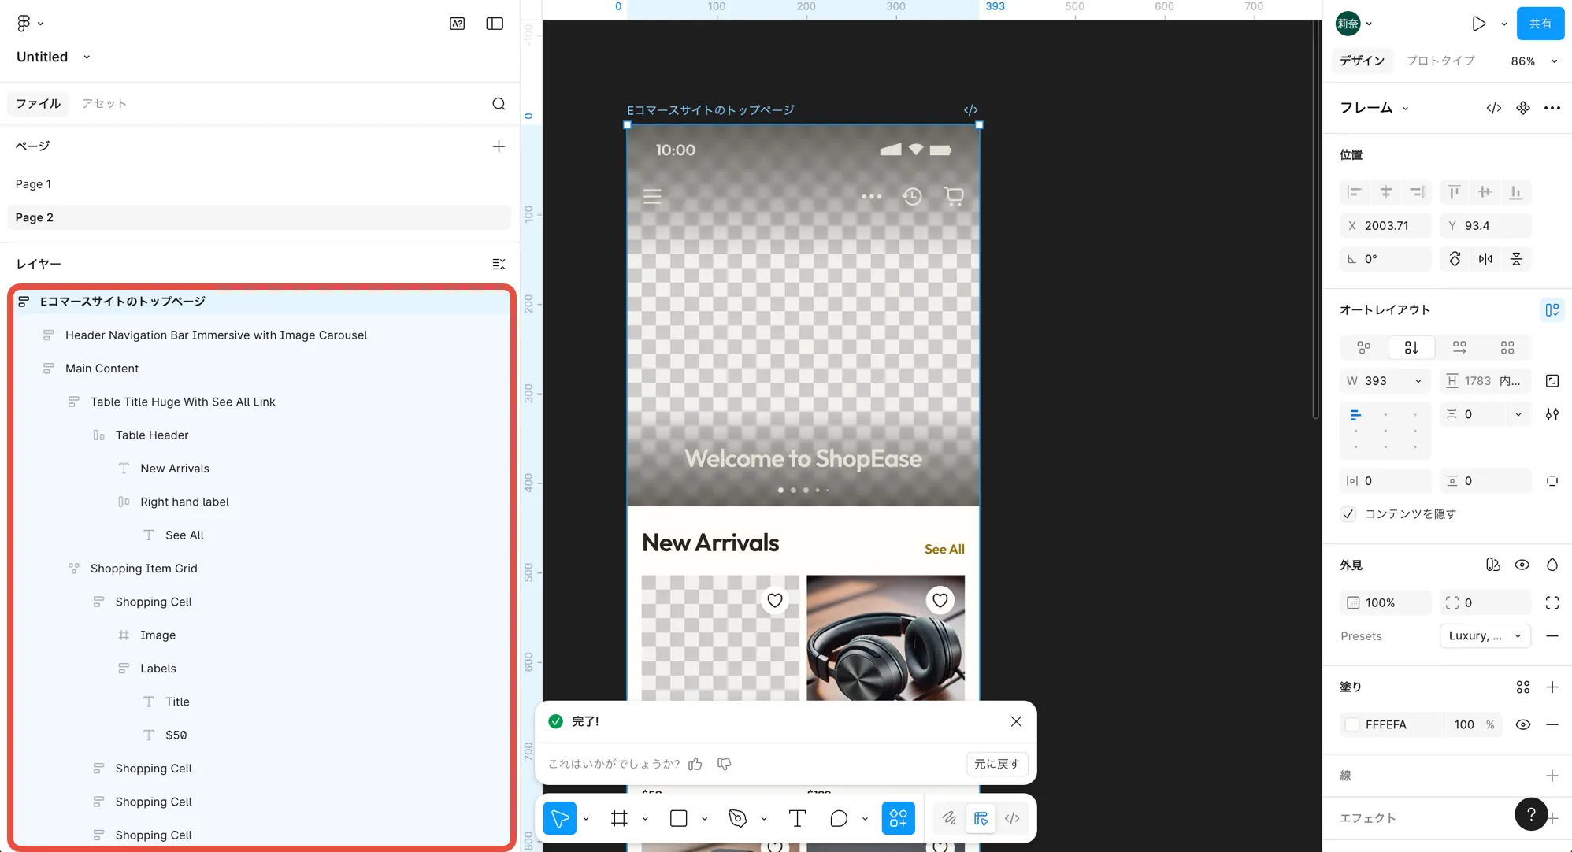This screenshot has width=1572, height=852.
Task: Switch to the プロトタイプ tab
Action: [1440, 61]
